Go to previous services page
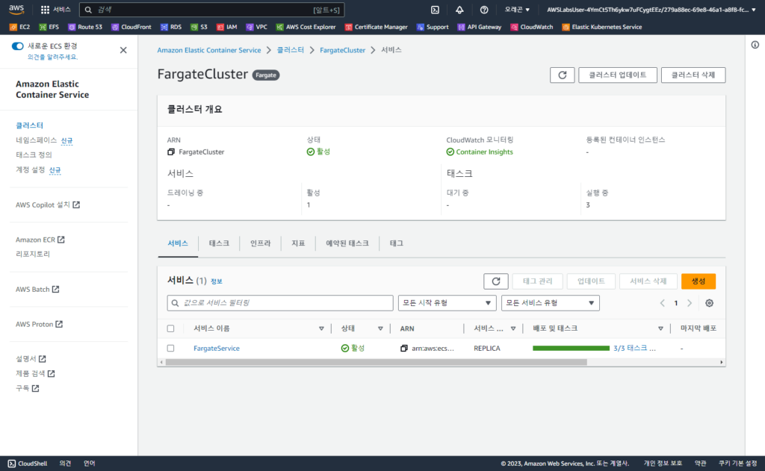 (x=662, y=303)
